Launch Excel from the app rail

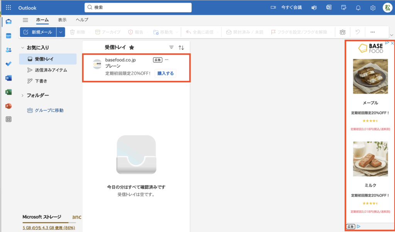point(8,92)
